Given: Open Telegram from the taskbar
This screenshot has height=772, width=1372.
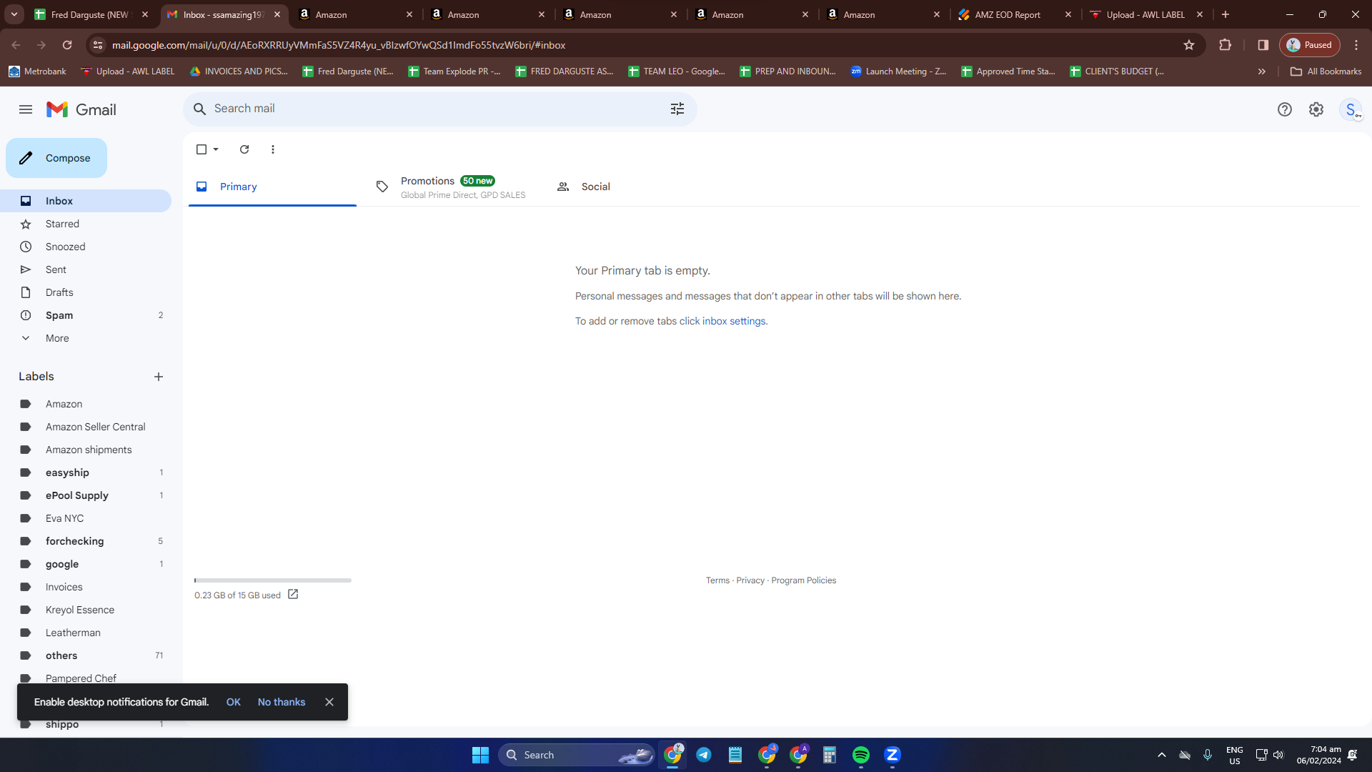Looking at the screenshot, I should (704, 755).
